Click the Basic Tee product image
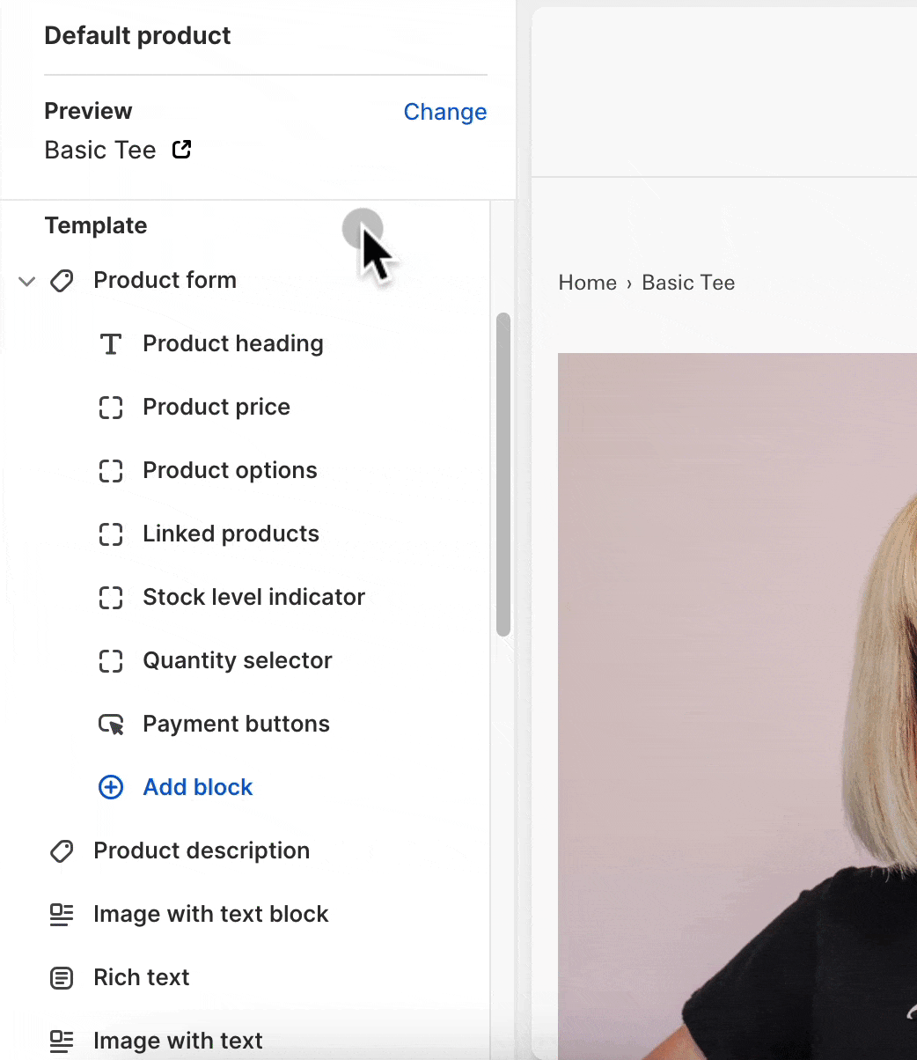The image size is (917, 1060). pyautogui.click(x=737, y=706)
